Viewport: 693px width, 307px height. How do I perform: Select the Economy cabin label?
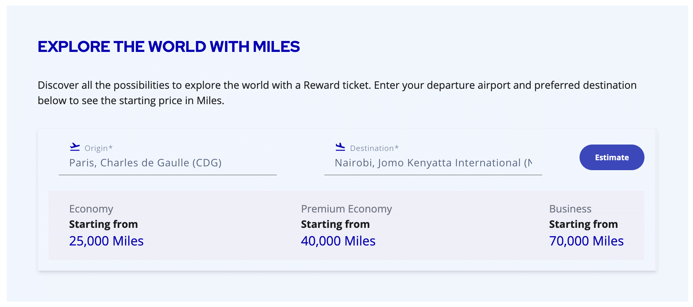91,209
